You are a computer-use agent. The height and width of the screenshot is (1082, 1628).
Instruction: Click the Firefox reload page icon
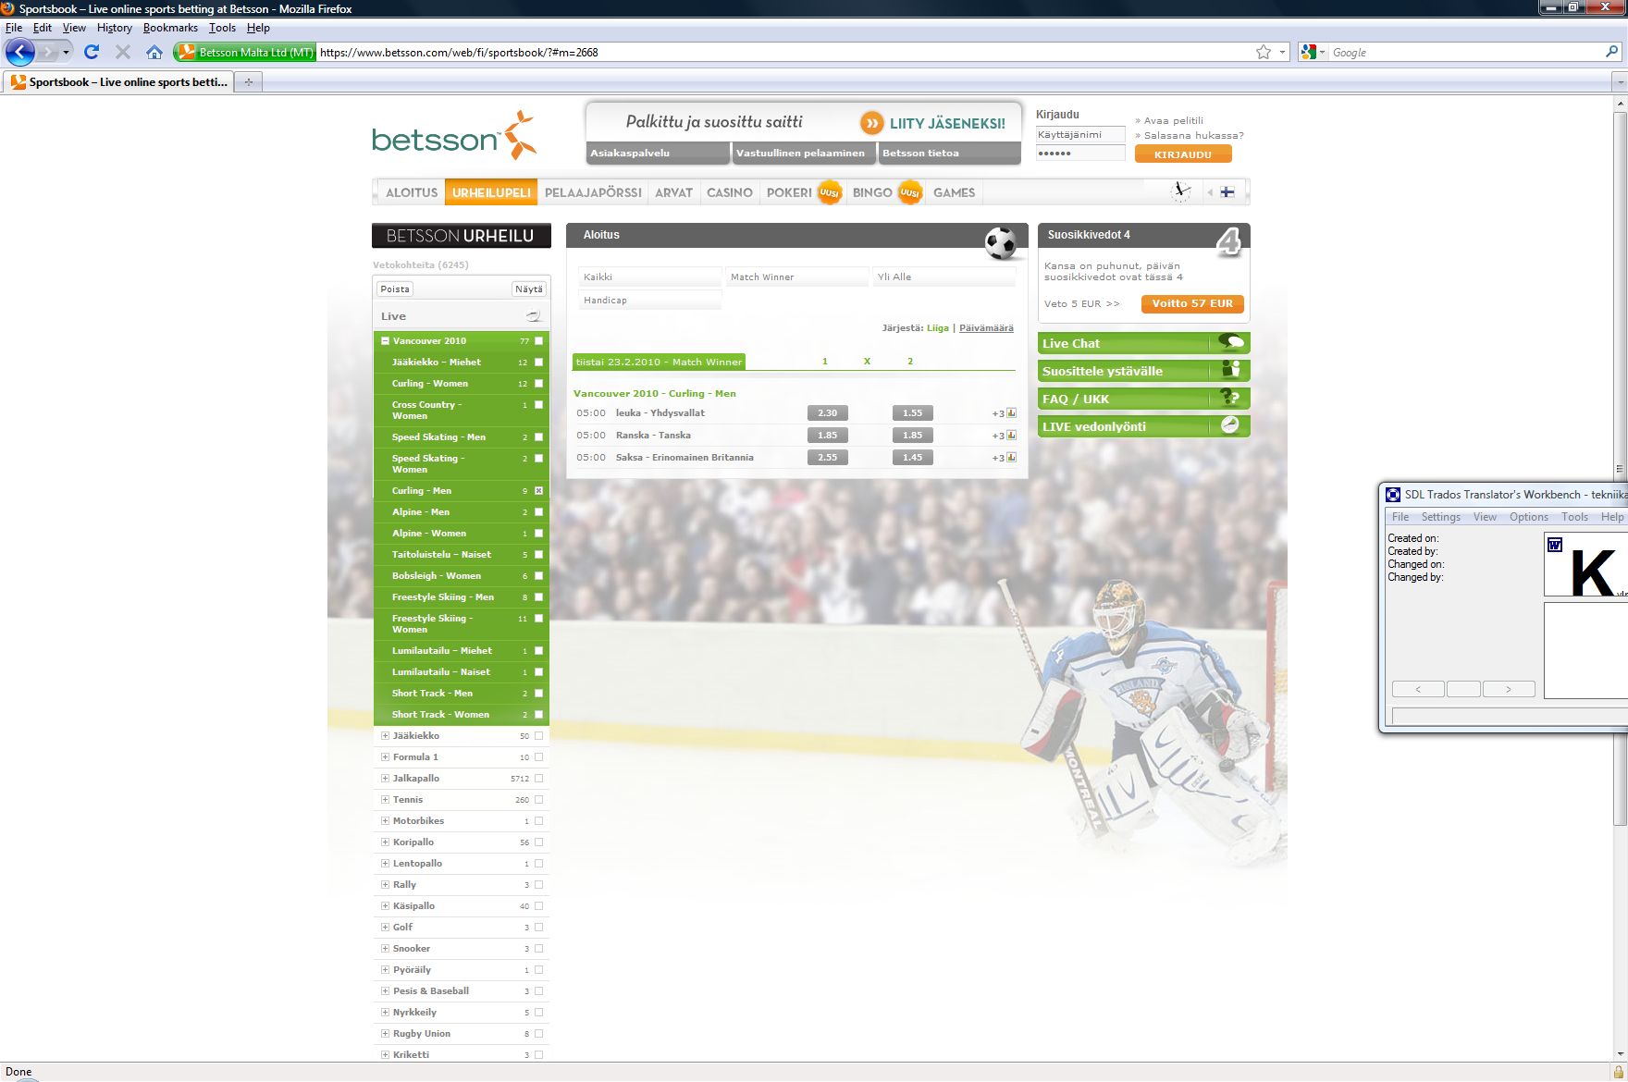coord(91,52)
